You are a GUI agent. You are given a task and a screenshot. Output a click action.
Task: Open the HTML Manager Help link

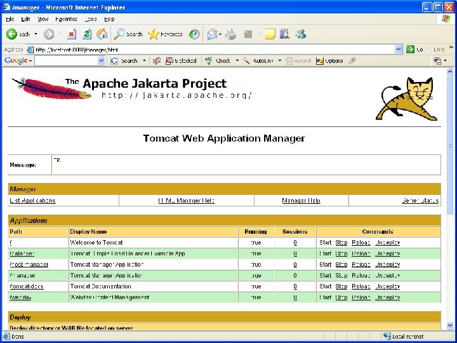186,201
